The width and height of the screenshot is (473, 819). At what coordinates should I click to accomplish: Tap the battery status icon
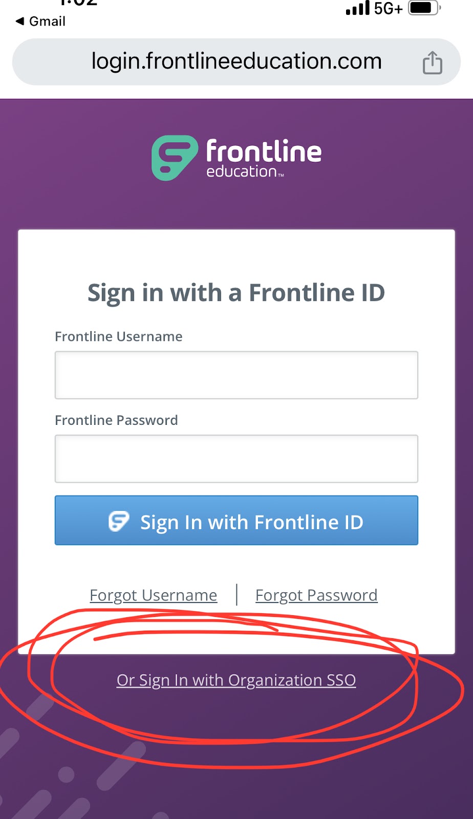point(424,8)
